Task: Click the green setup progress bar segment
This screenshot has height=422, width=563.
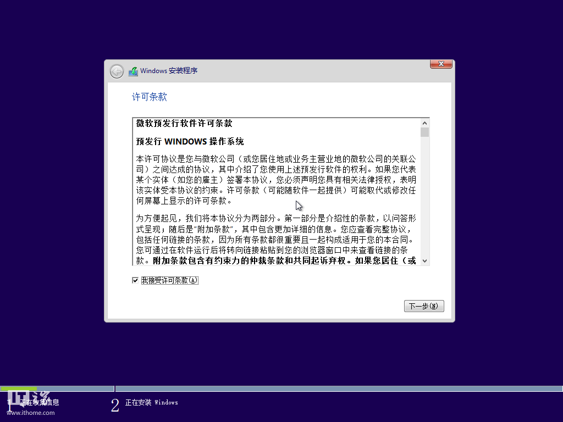Action: (x=19, y=388)
